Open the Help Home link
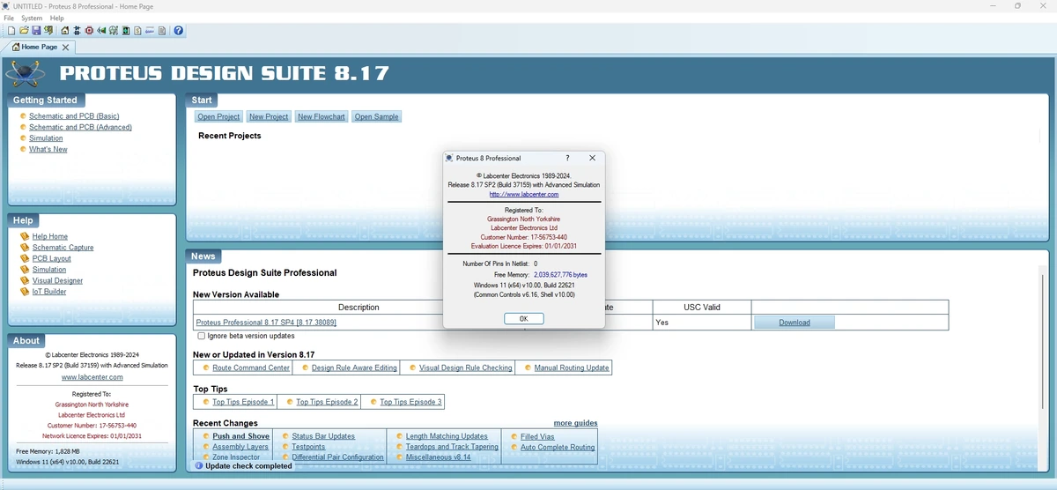The height and width of the screenshot is (490, 1057). [50, 236]
